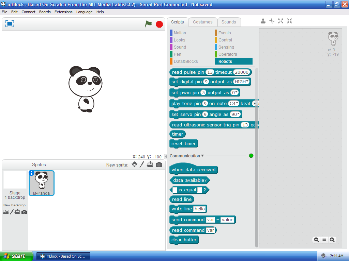Paint a new backdrop icon
349x261 pixels.
12,212
